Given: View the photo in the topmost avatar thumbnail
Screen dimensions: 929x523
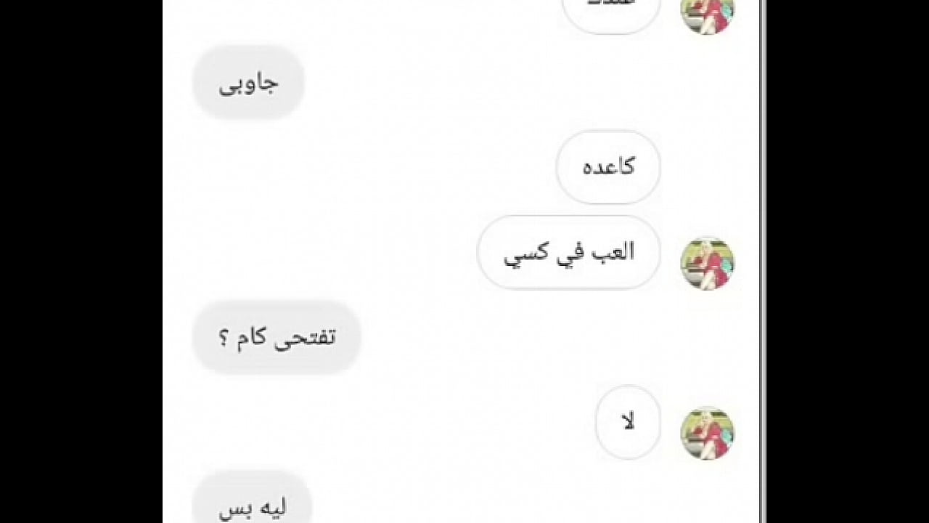Looking at the screenshot, I should pos(707,15).
